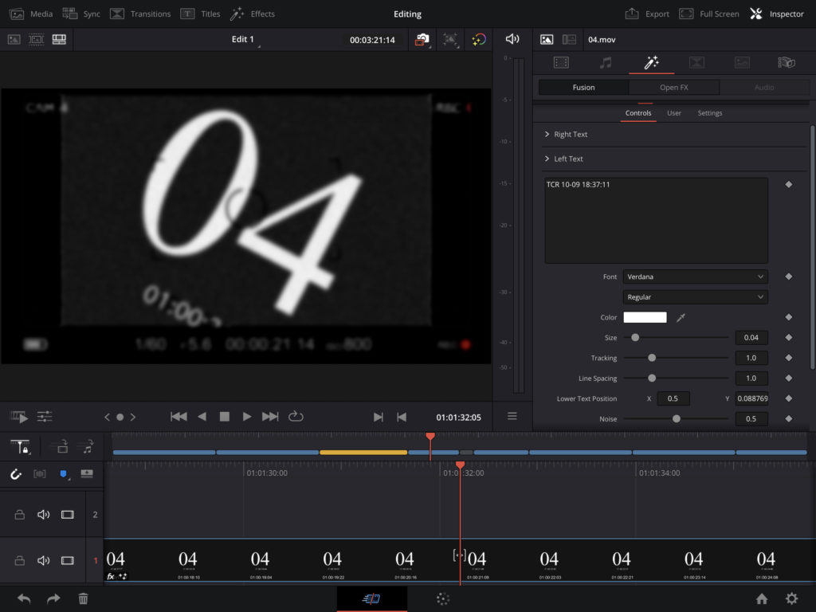
Task: Jump to first frame with skip-back button
Action: click(x=178, y=417)
